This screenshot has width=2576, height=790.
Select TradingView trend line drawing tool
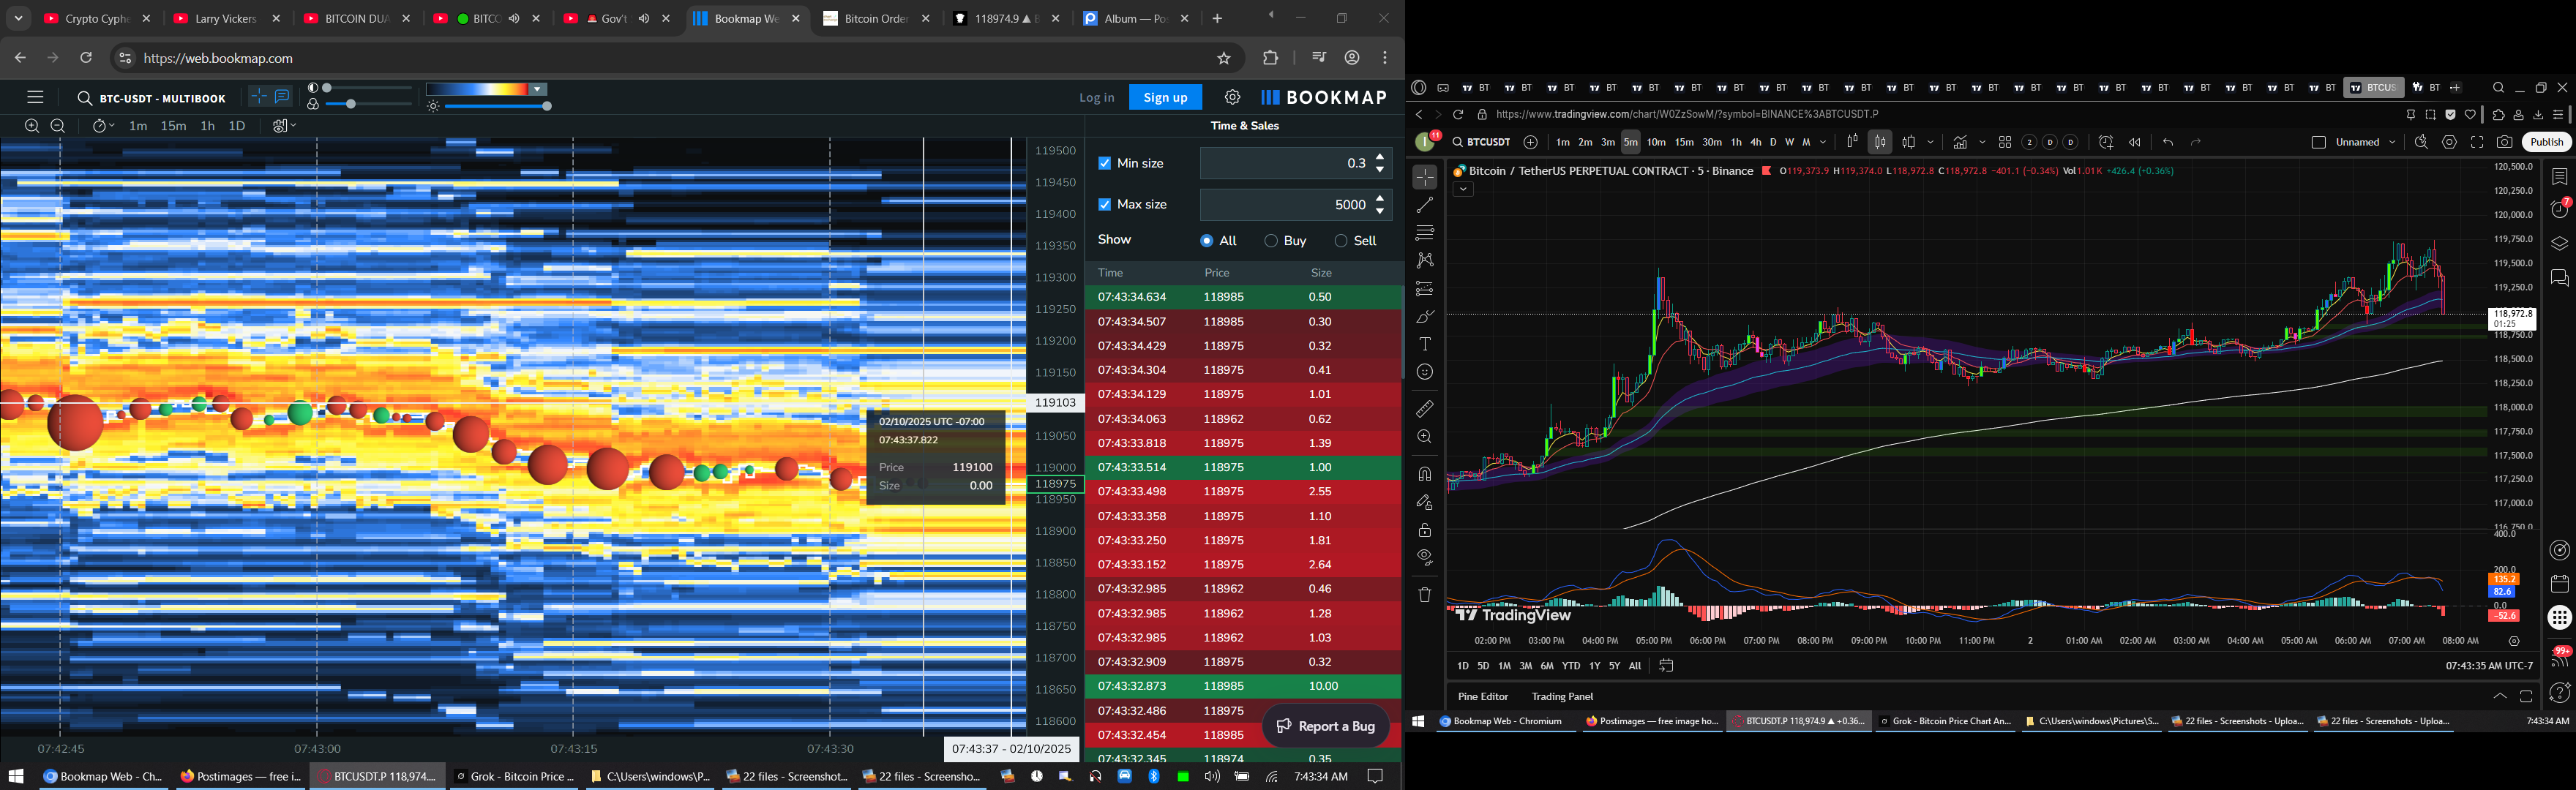pyautogui.click(x=1425, y=205)
